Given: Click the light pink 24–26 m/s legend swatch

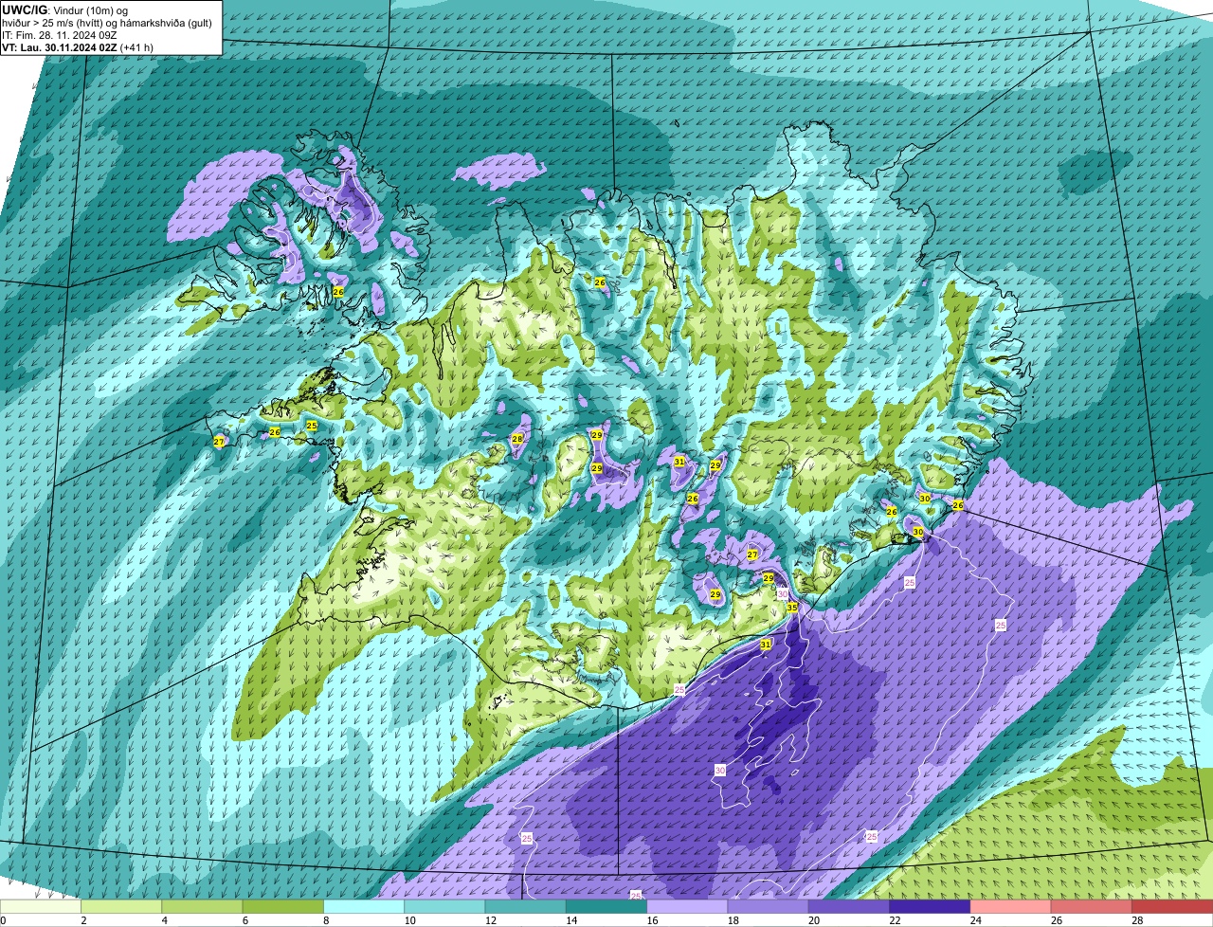Looking at the screenshot, I should click(x=1011, y=906).
